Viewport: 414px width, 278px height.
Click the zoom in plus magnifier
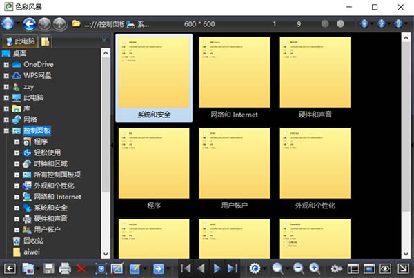315,268
